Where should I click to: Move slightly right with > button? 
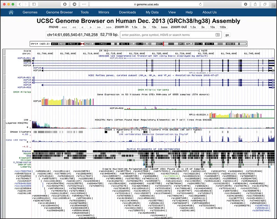pyautogui.click(x=91, y=27)
